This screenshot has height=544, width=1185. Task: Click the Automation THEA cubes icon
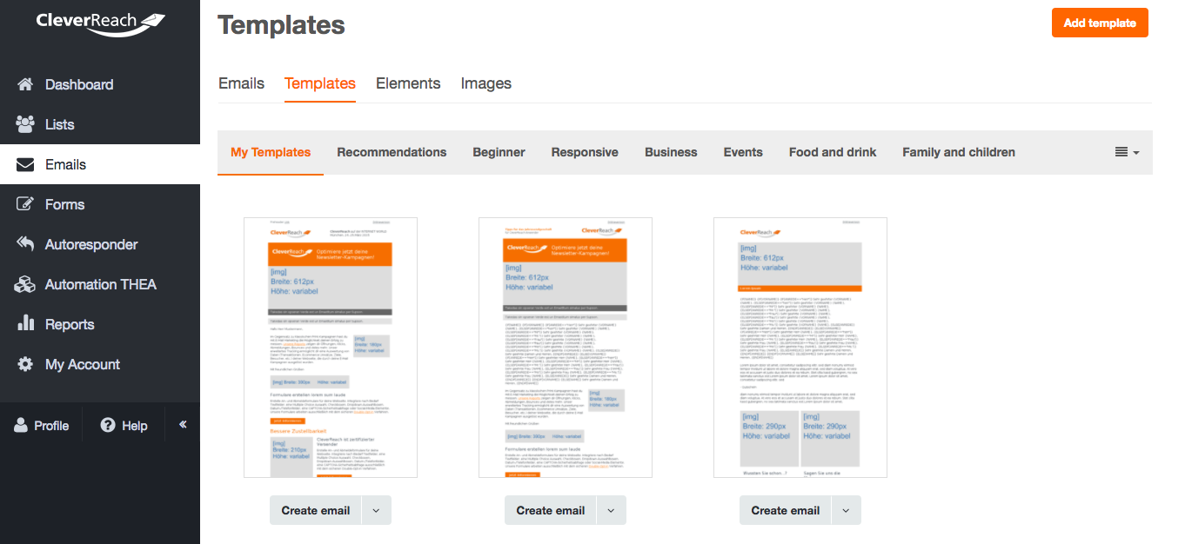point(25,284)
